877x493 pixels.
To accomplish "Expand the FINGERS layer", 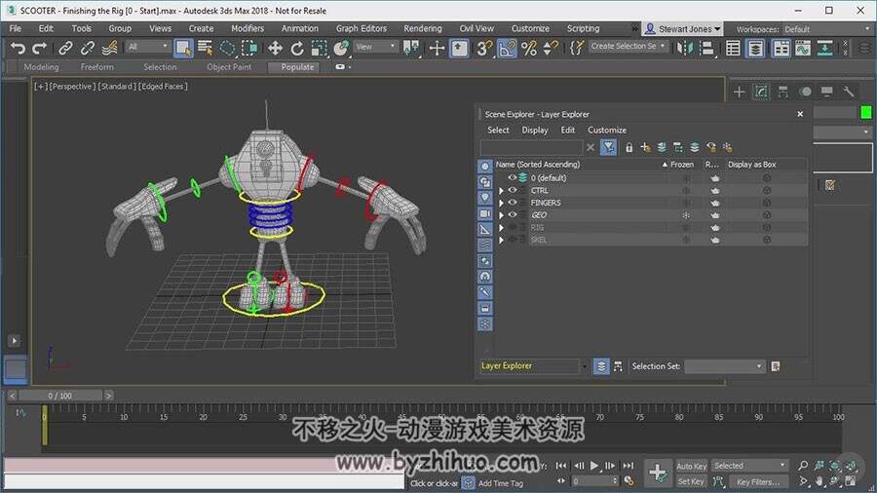I will tap(501, 203).
